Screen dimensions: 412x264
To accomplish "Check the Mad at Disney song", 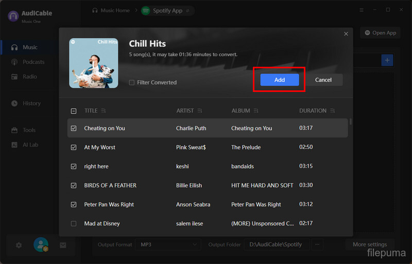I will coord(74,224).
